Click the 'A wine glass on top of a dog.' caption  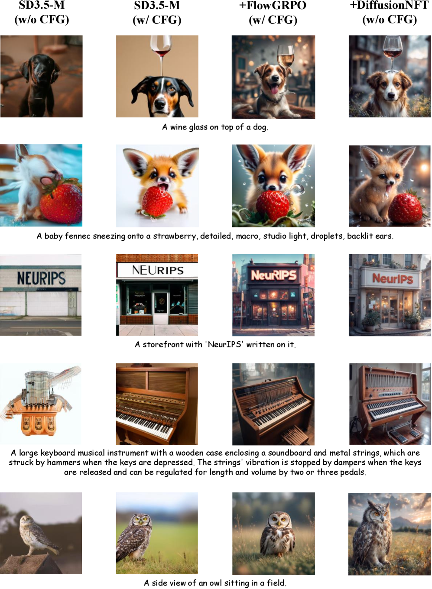pyautogui.click(x=215, y=127)
